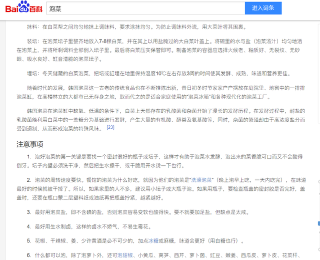
Task: Click the paragraph starting 韩国泡菜在泡菜缸中缺氧
Action: point(161,120)
